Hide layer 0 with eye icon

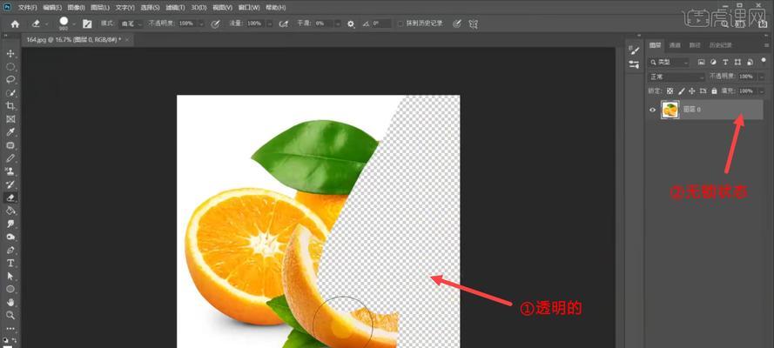653,110
